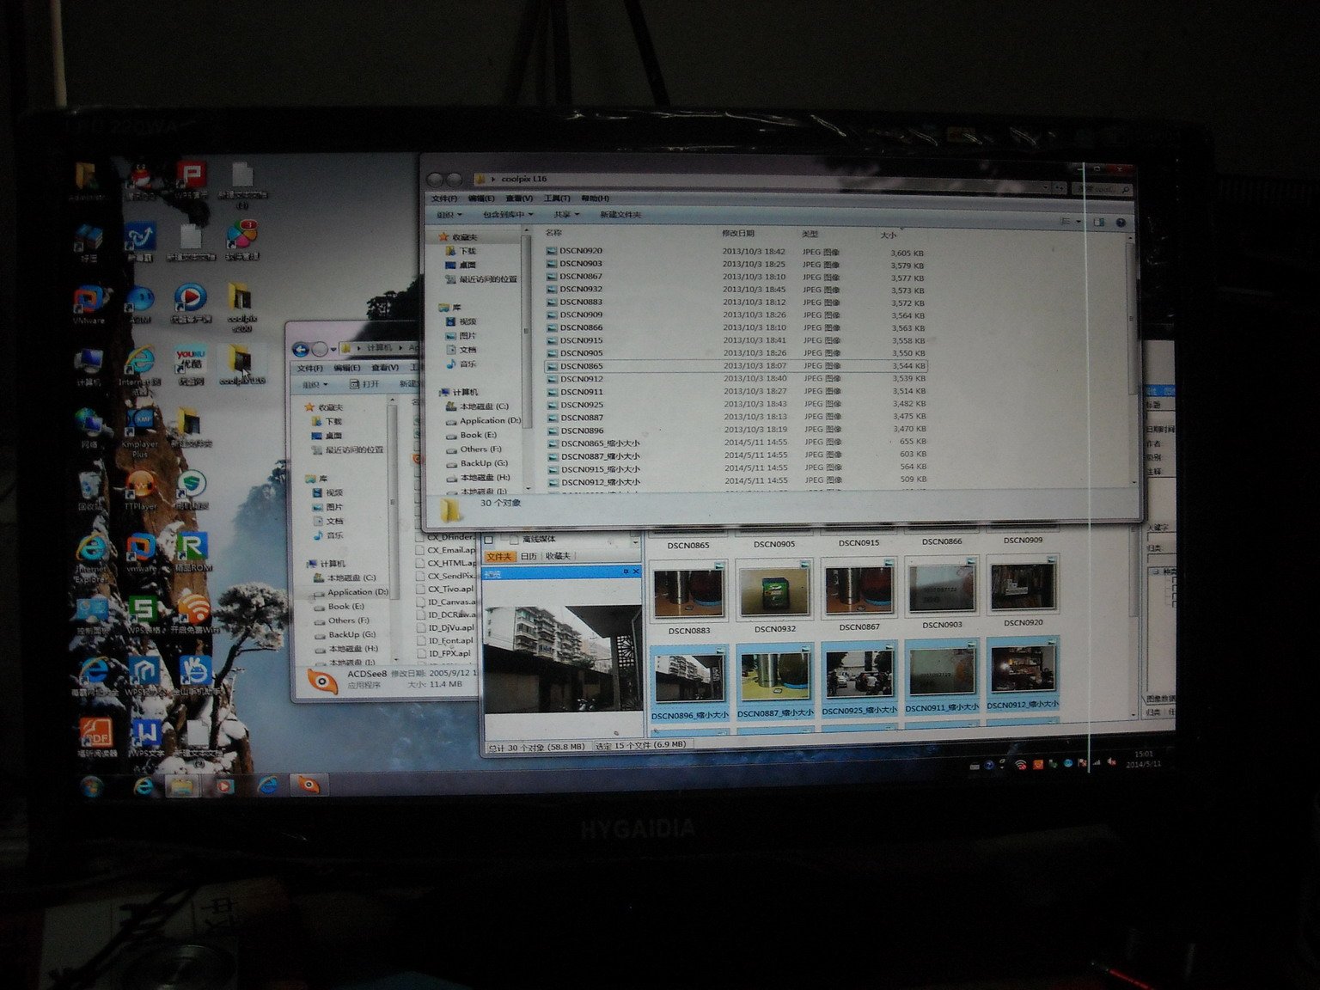
Task: Select file DSCN0896 in the list
Action: [581, 431]
